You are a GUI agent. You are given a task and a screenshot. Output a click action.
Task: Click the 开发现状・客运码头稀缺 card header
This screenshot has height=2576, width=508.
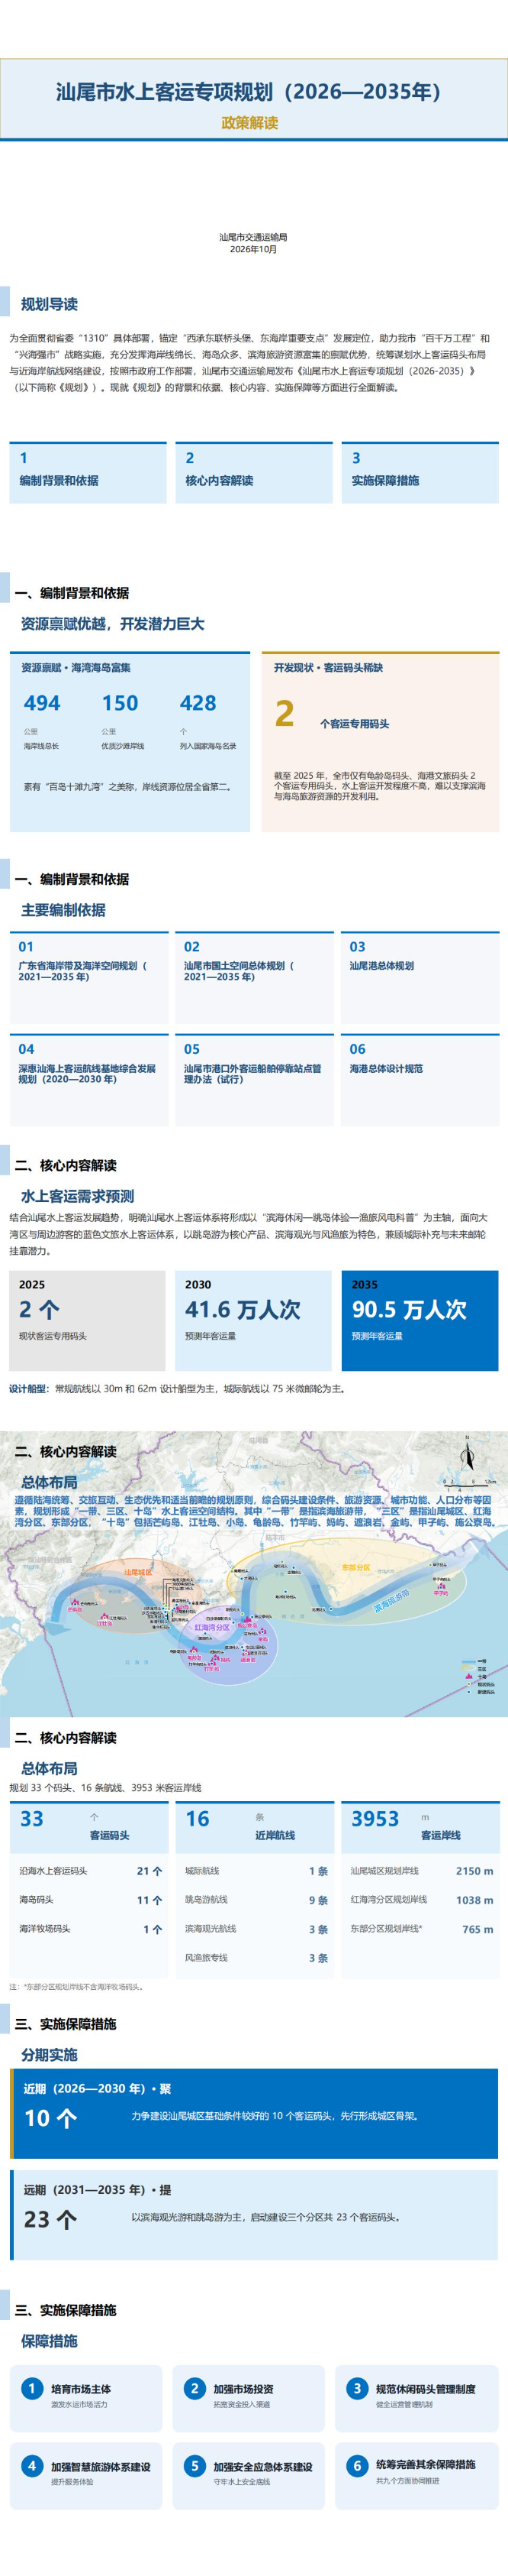pos(328,667)
